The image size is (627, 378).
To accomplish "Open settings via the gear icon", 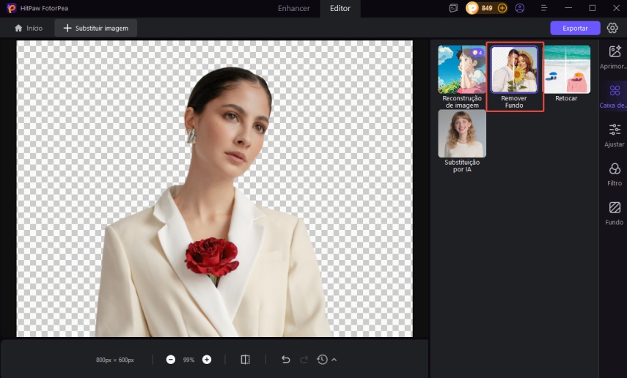I will pyautogui.click(x=612, y=28).
